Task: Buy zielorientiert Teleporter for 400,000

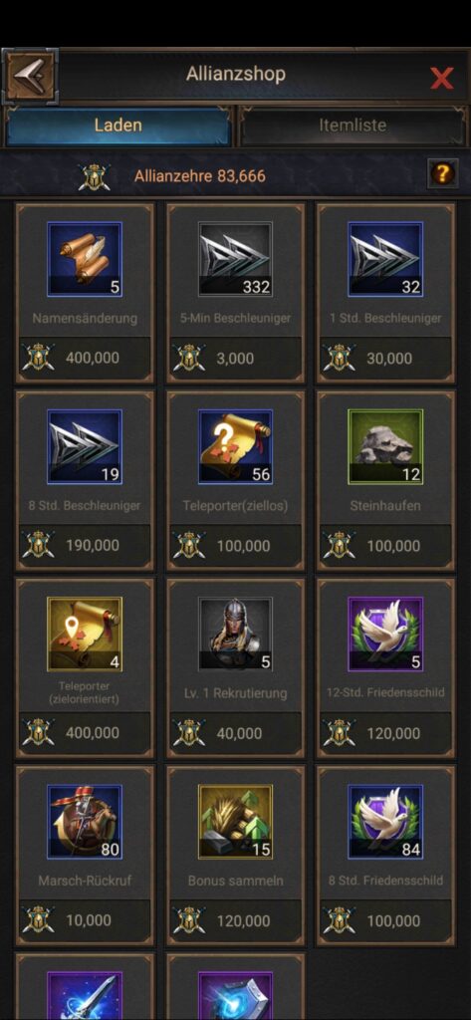Action: 85,732
